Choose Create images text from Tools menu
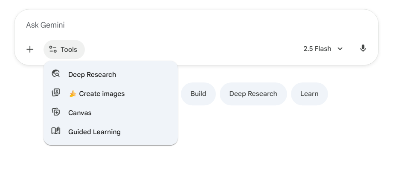 [102, 94]
